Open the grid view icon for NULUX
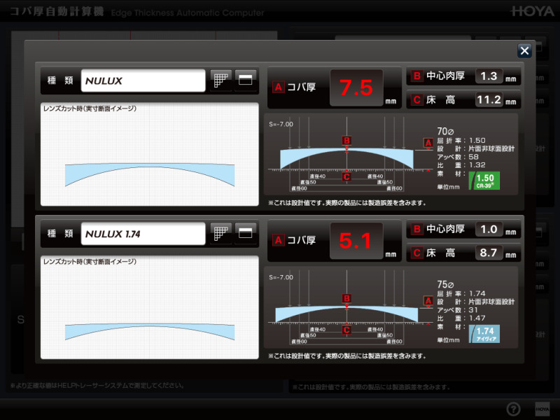The width and height of the screenshot is (560, 420). (x=220, y=80)
